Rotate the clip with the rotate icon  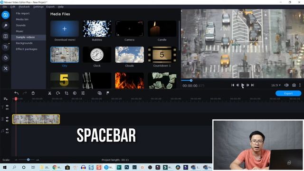pyautogui.click(x=58, y=93)
